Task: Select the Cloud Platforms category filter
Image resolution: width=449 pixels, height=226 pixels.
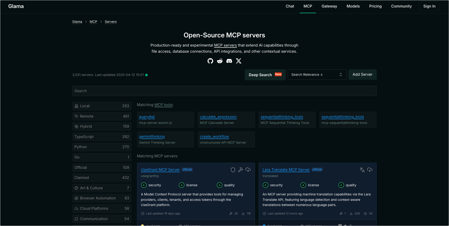Action: point(102,209)
